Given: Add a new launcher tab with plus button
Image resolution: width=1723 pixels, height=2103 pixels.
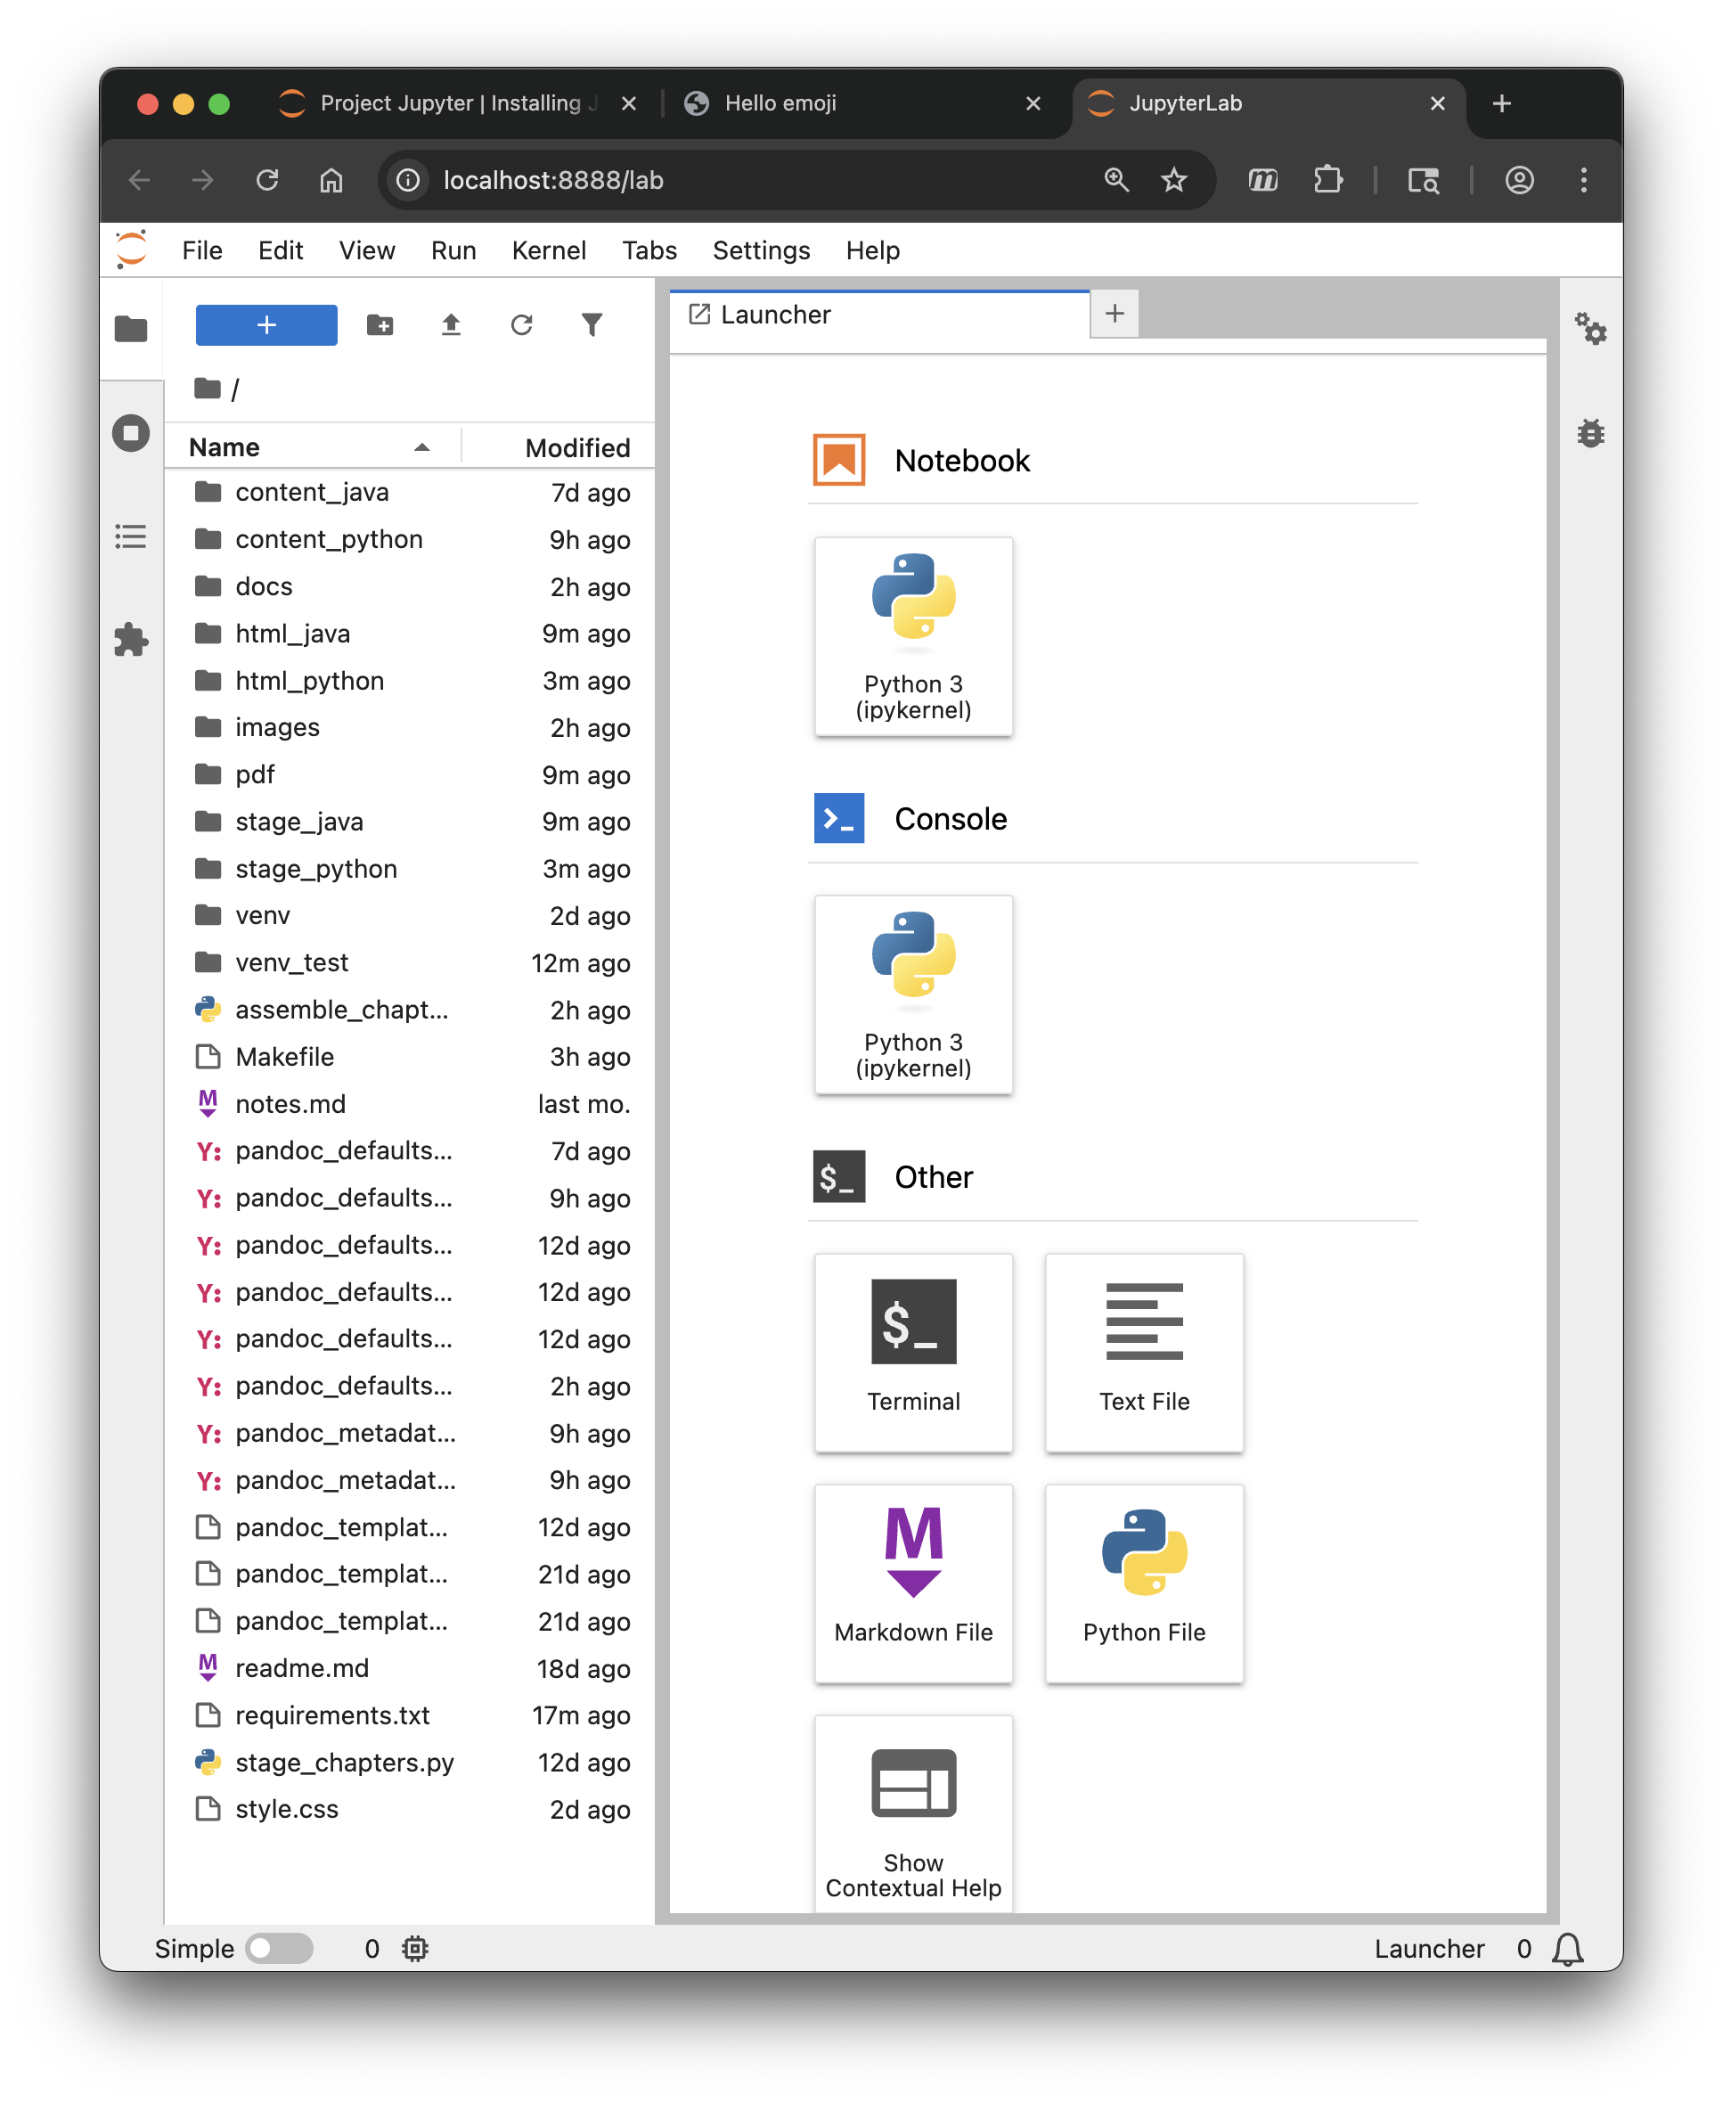Looking at the screenshot, I should click(x=1114, y=314).
